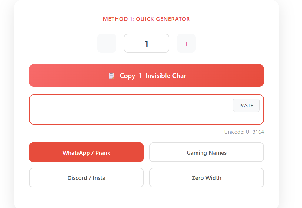Click the character count number field
Screen dimensions: 302x208
click(x=146, y=44)
